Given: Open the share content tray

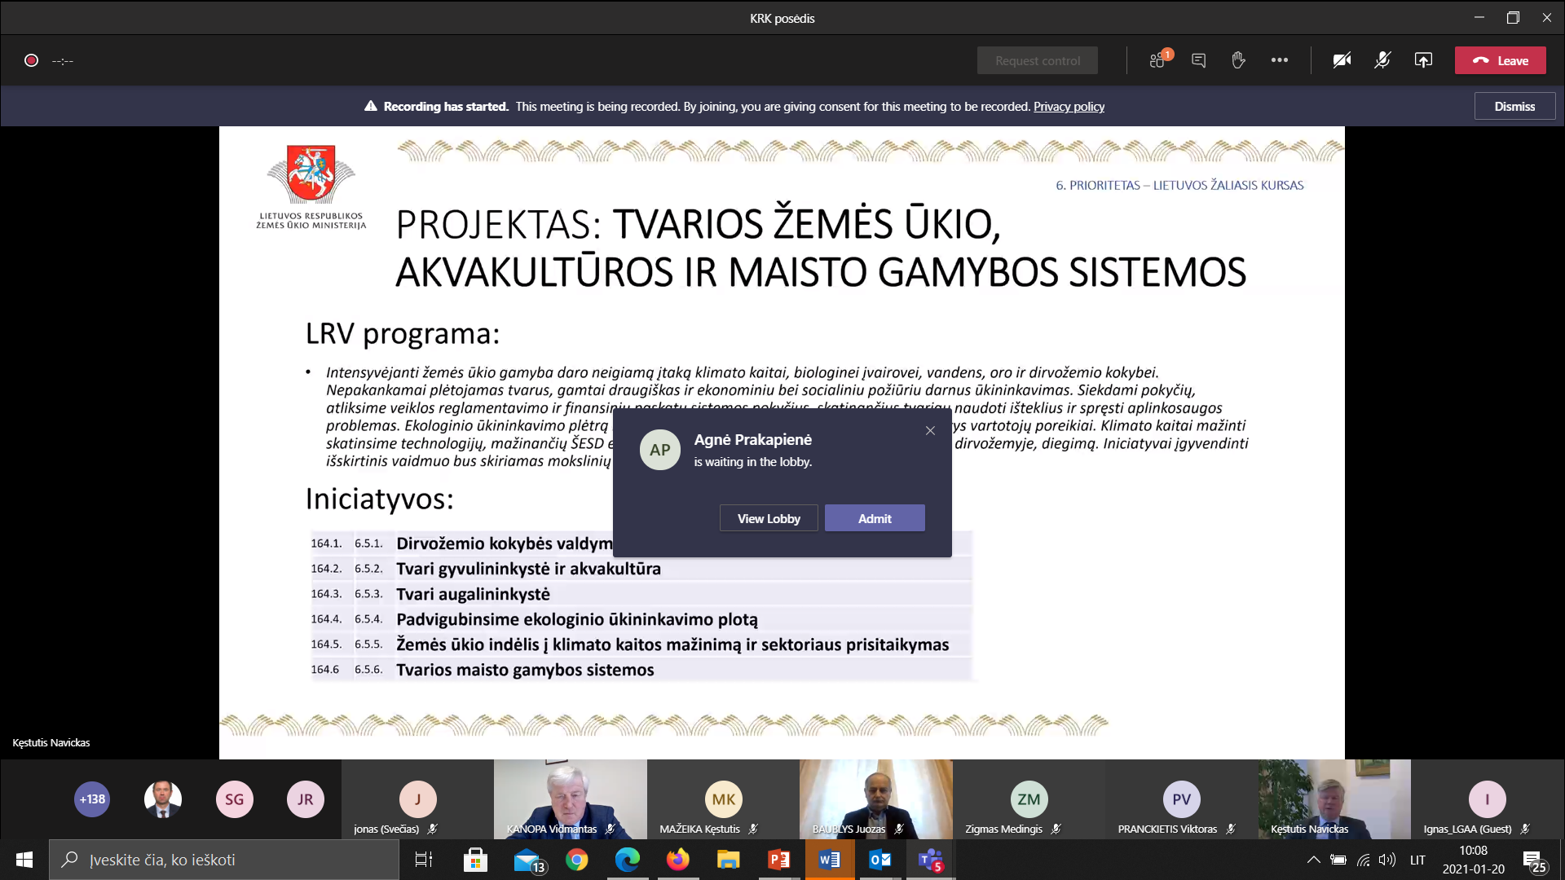Looking at the screenshot, I should [x=1423, y=60].
